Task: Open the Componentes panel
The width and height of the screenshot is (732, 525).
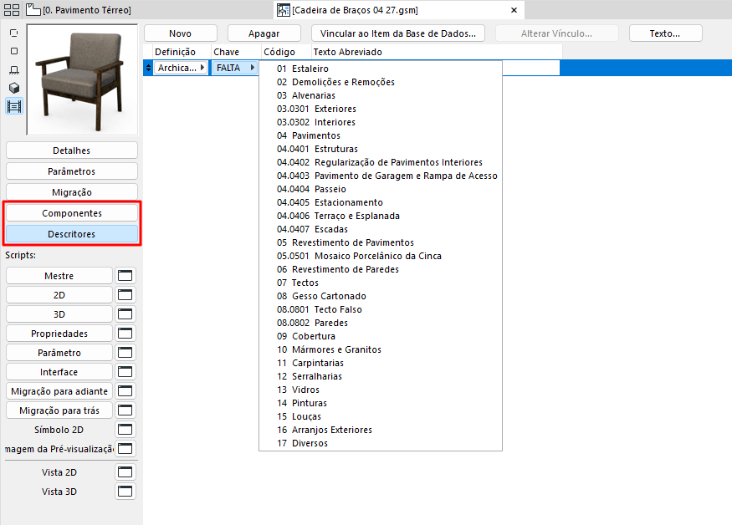Action: tap(72, 213)
